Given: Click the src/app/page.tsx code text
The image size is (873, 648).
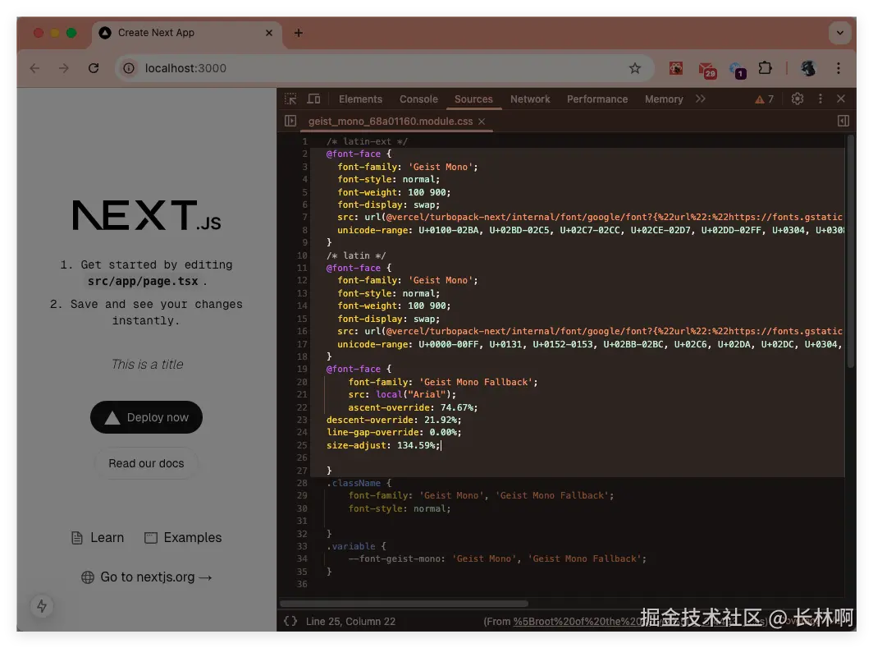Looking at the screenshot, I should [143, 282].
